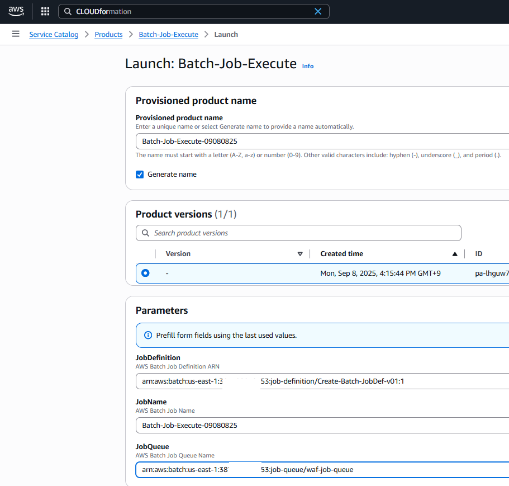Screen dimensions: 509x486
Task: Click the AWS logo home icon
Action: (x=16, y=11)
